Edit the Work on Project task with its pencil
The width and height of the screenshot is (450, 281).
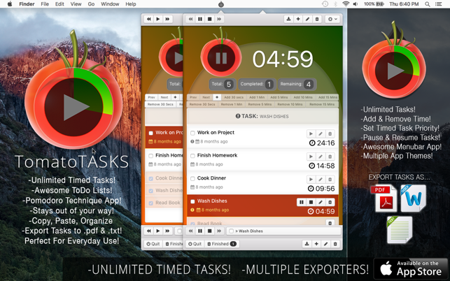click(x=321, y=134)
